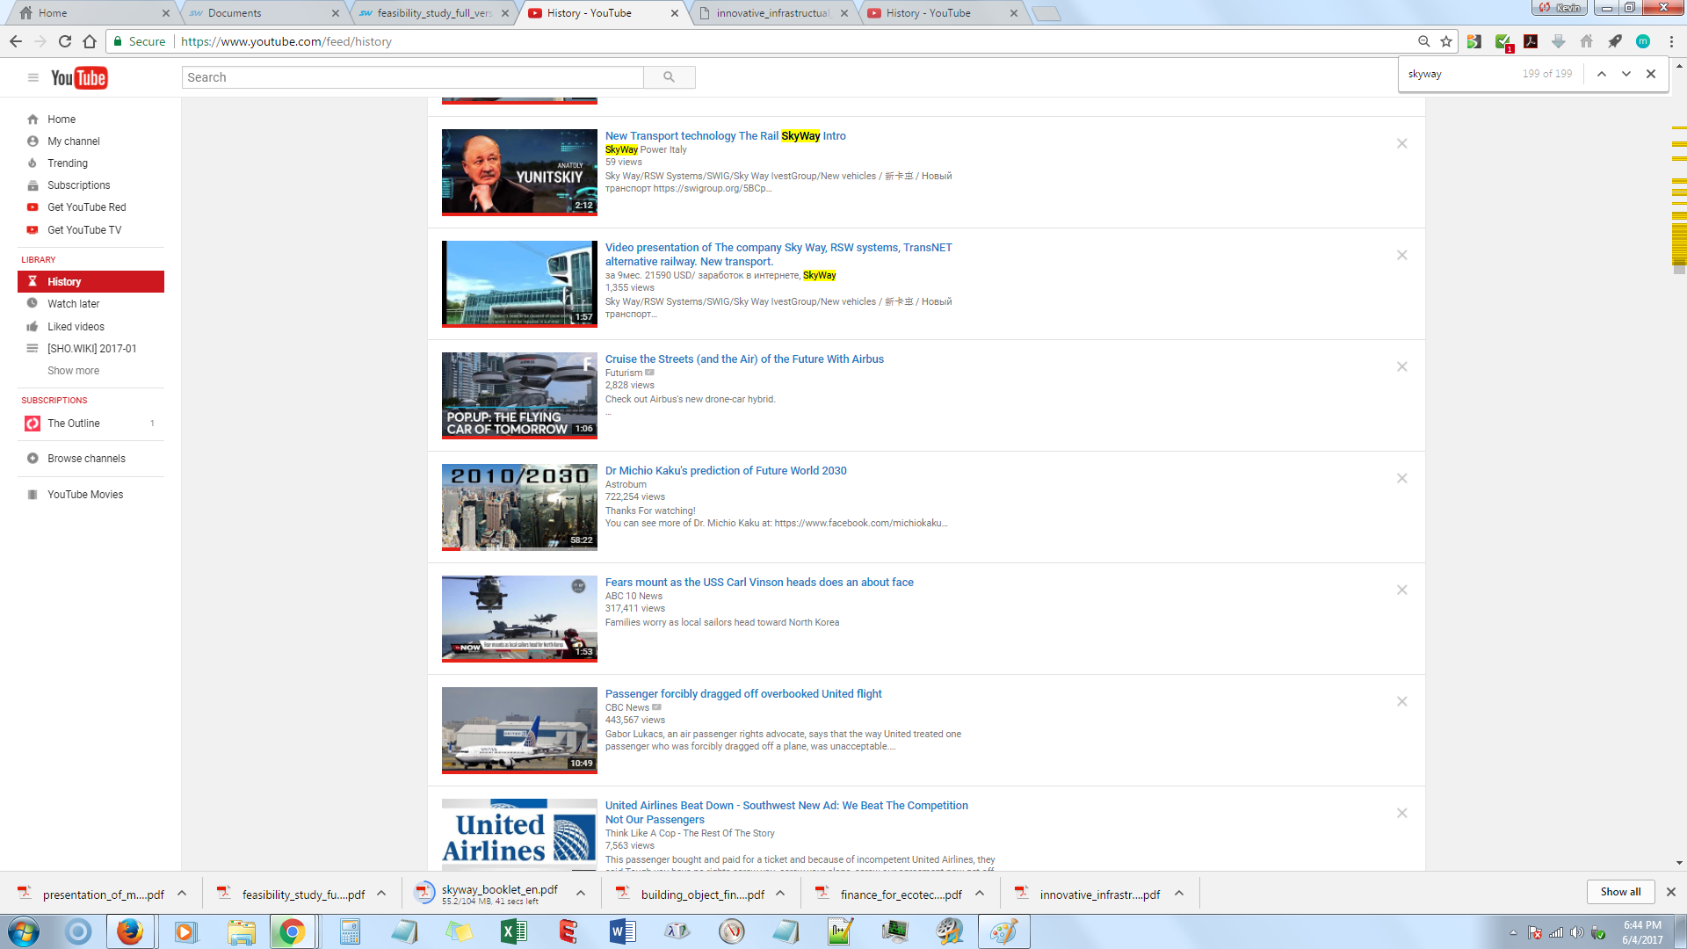Jump to next find result arrow
1687x949 pixels.
point(1626,74)
